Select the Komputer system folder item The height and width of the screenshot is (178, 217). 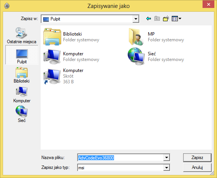[71, 56]
